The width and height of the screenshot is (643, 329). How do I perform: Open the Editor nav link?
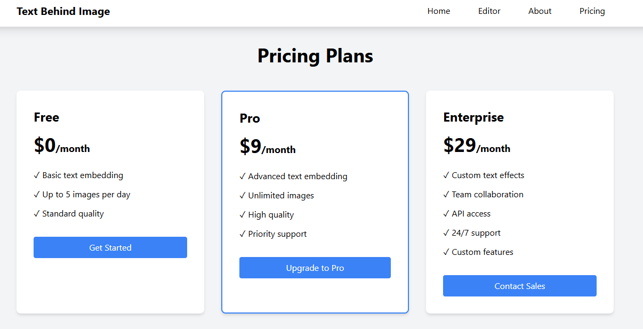(489, 11)
